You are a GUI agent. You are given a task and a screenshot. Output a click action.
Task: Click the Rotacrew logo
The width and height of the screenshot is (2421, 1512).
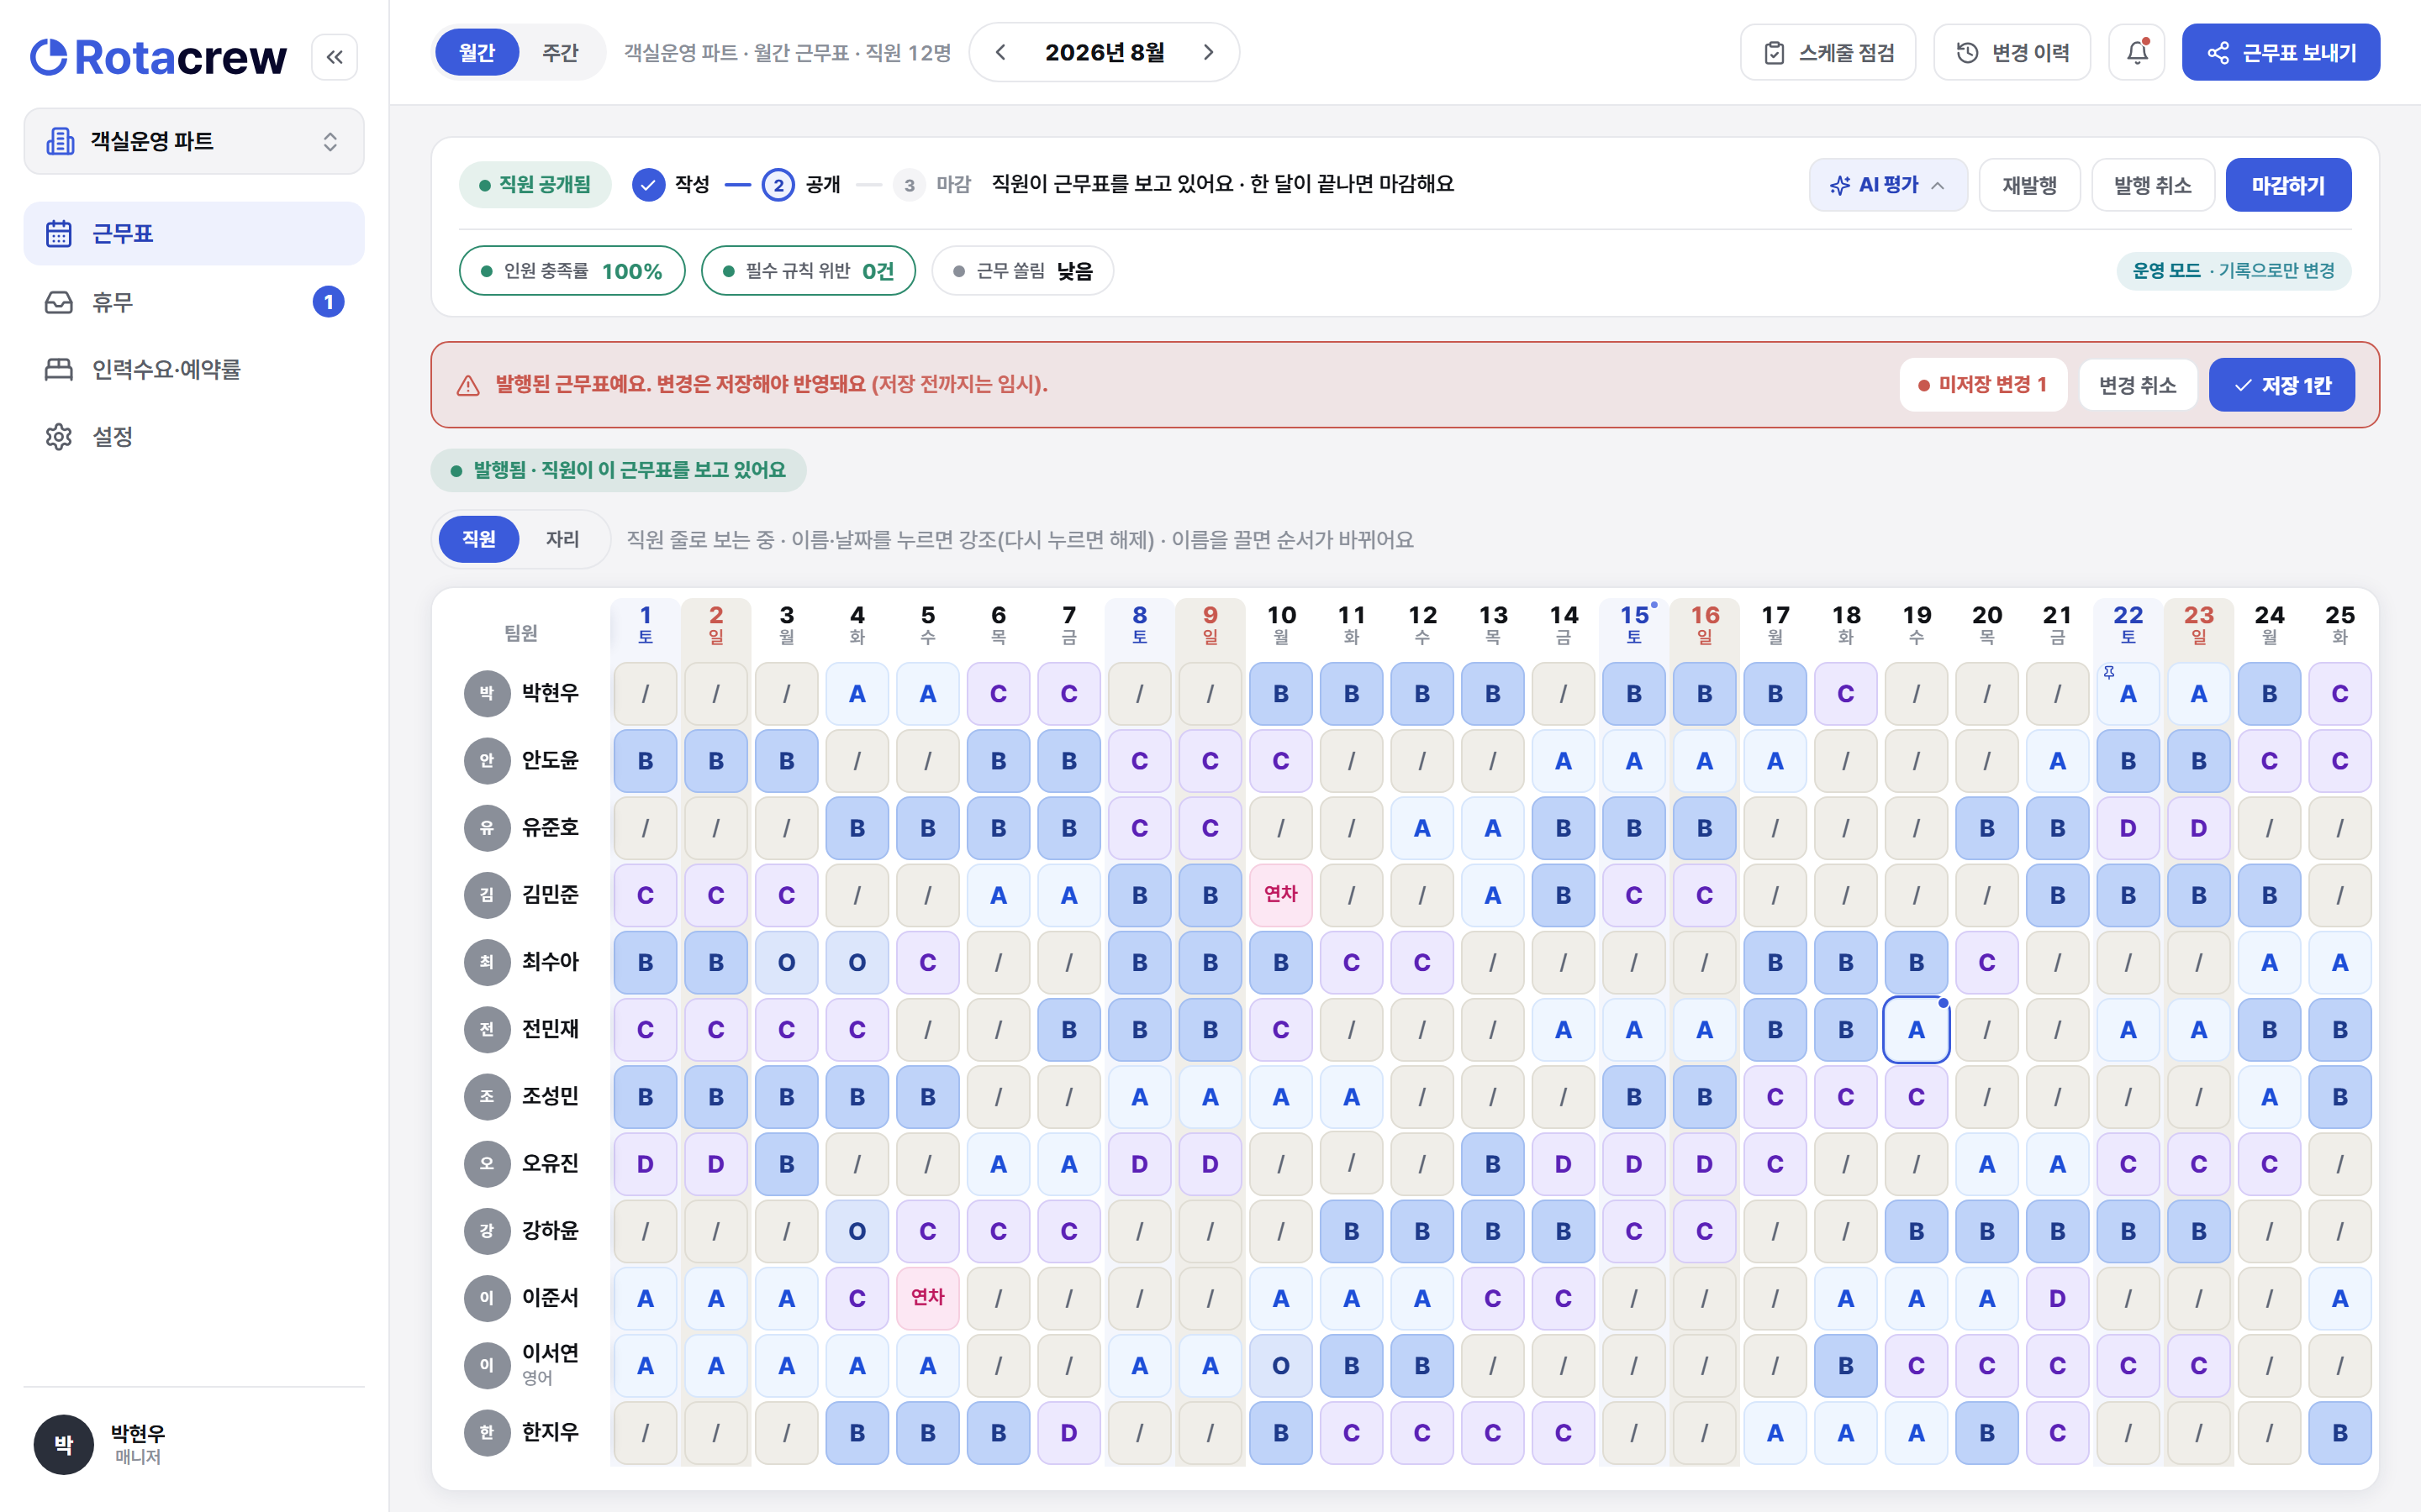(158, 57)
